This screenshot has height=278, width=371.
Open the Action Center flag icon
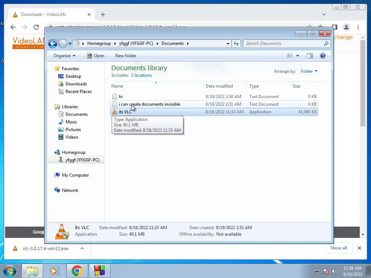click(x=326, y=271)
